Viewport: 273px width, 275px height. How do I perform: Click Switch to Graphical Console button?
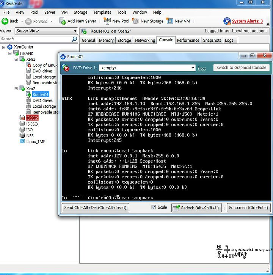click(x=241, y=68)
